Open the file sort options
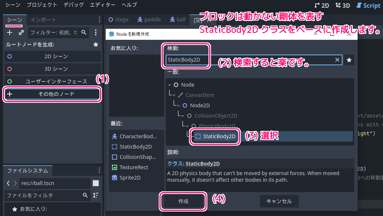The image size is (383, 216). tap(96, 195)
